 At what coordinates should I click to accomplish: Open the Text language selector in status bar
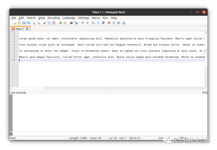pyautogui.click(x=13, y=138)
